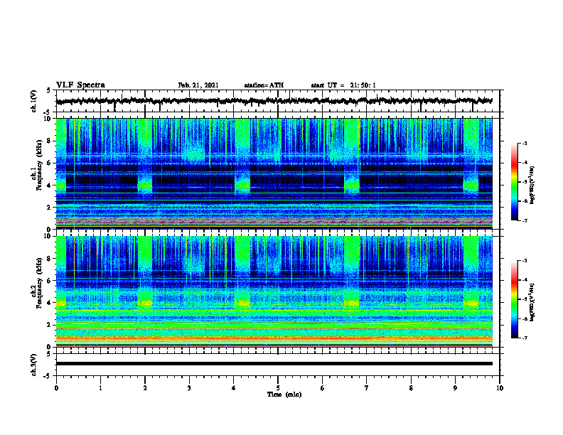Click the "-3" label on ch.1 color bar
Image resolution: width=563 pixels, height=435 pixels.
pos(525,143)
